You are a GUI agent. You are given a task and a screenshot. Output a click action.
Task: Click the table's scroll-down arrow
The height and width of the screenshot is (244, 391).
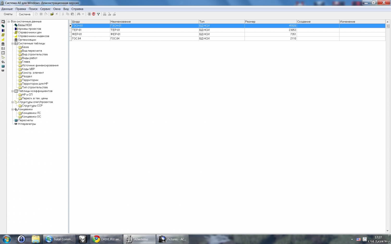point(388,231)
